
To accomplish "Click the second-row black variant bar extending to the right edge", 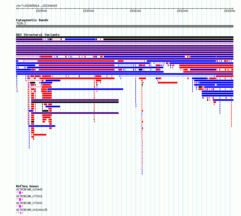I will [168, 39].
